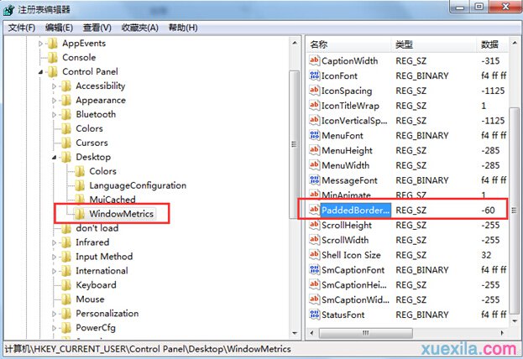This screenshot has height=359, width=523.
Task: Expand the Appearance node arrow
Action: tap(54, 101)
